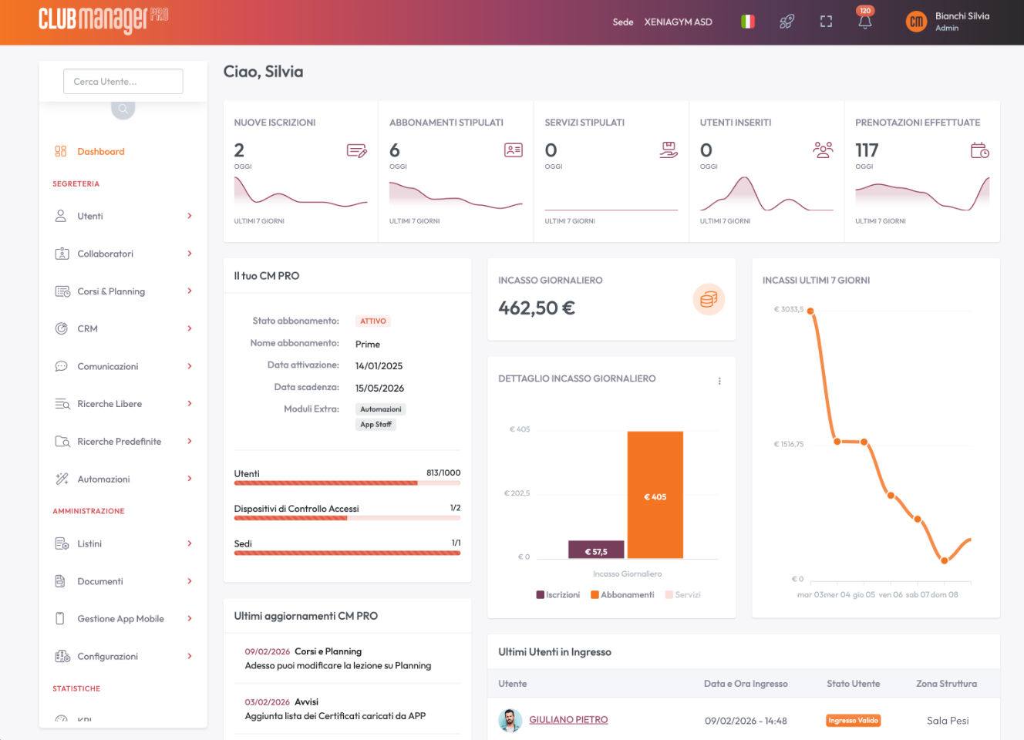
Task: Expand the Corsi & Planning chevron
Action: [190, 291]
